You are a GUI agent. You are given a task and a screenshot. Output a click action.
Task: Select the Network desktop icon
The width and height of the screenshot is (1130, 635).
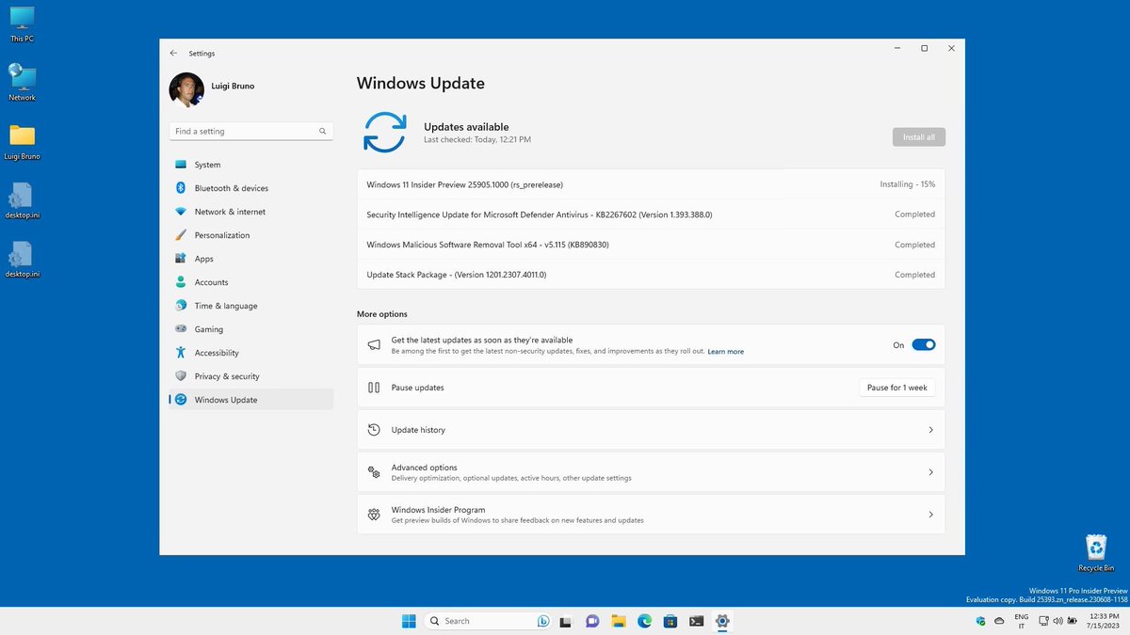click(x=22, y=83)
